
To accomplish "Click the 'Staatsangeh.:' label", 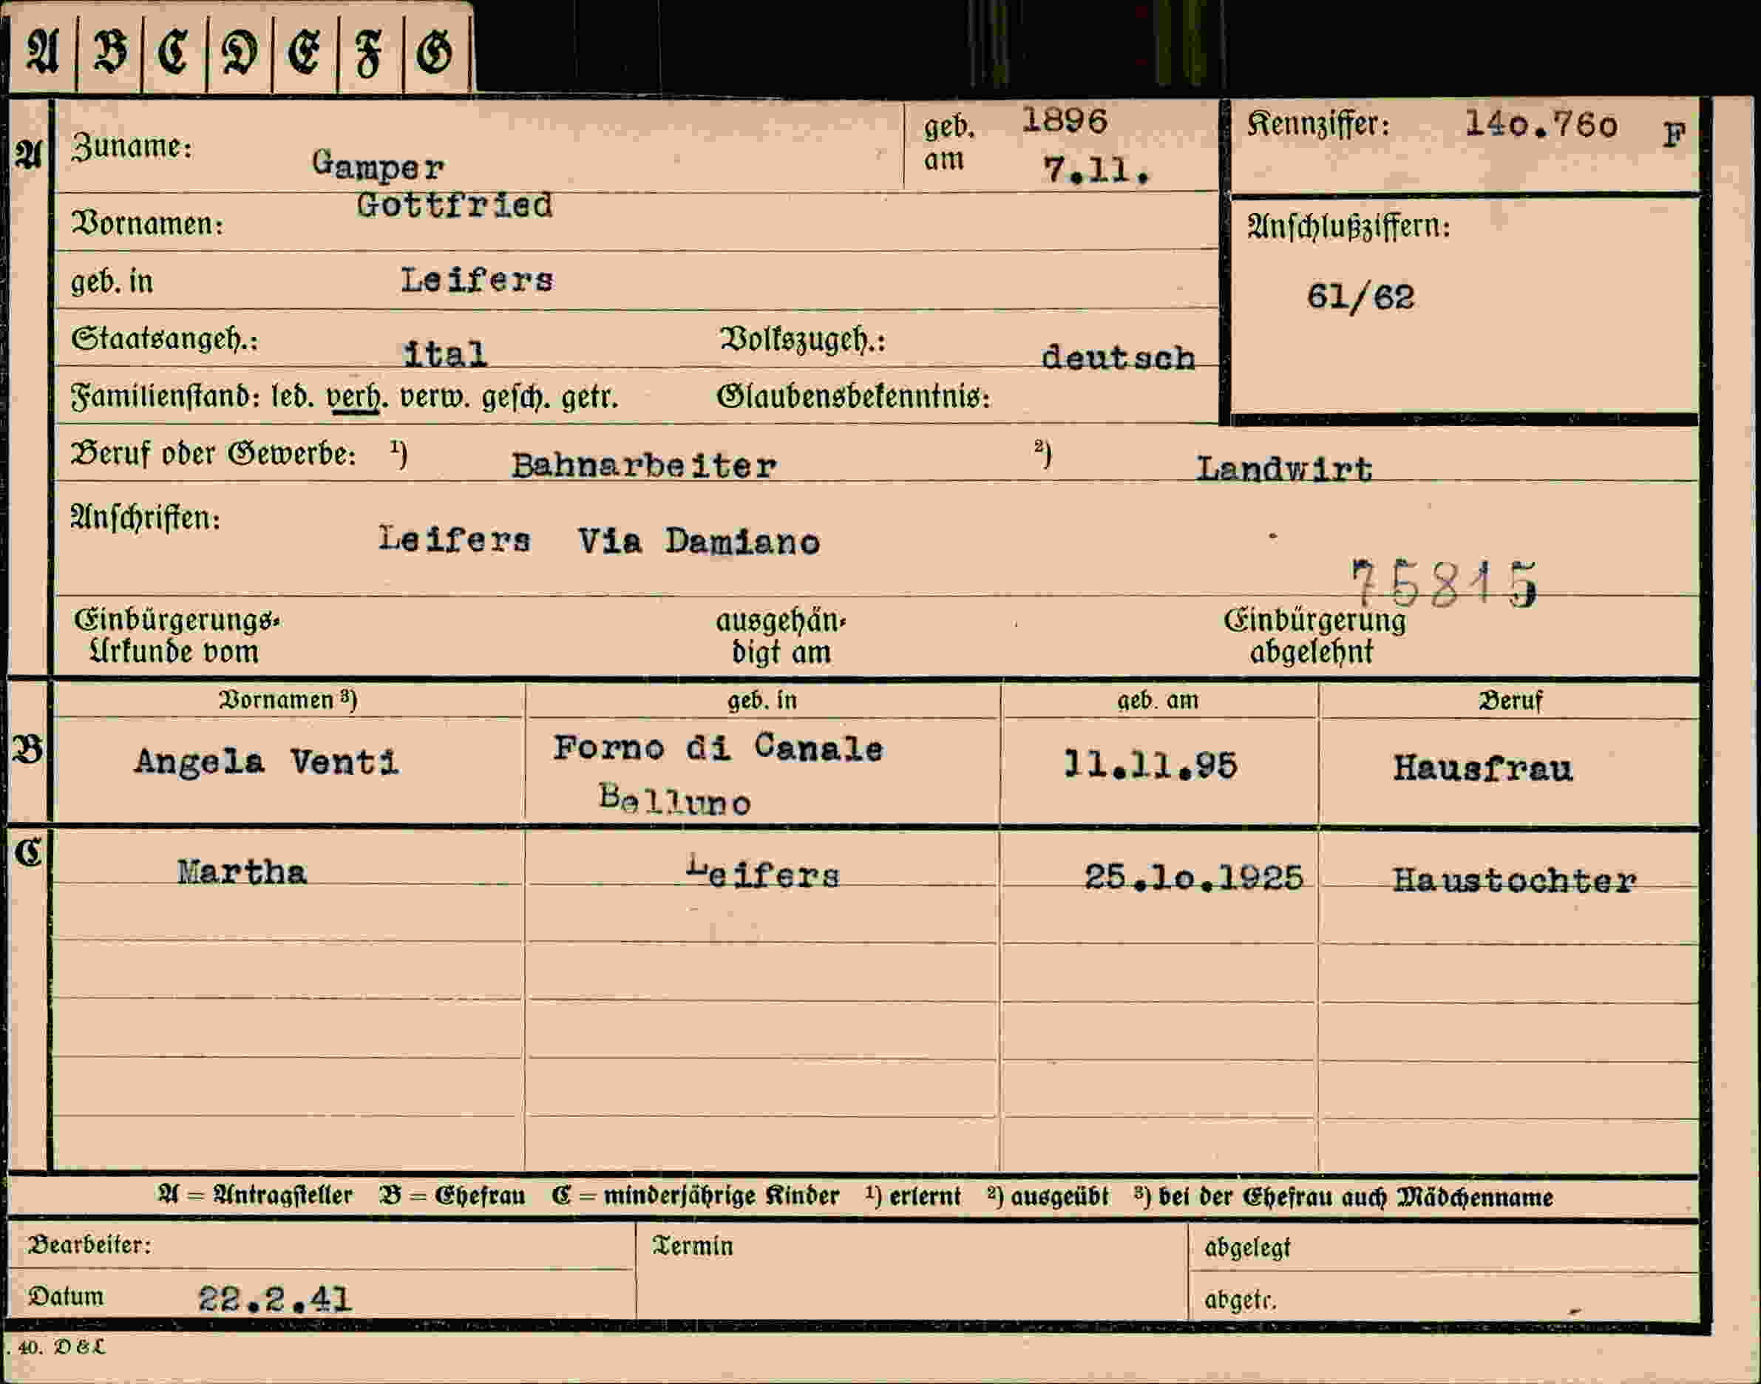I will (165, 339).
